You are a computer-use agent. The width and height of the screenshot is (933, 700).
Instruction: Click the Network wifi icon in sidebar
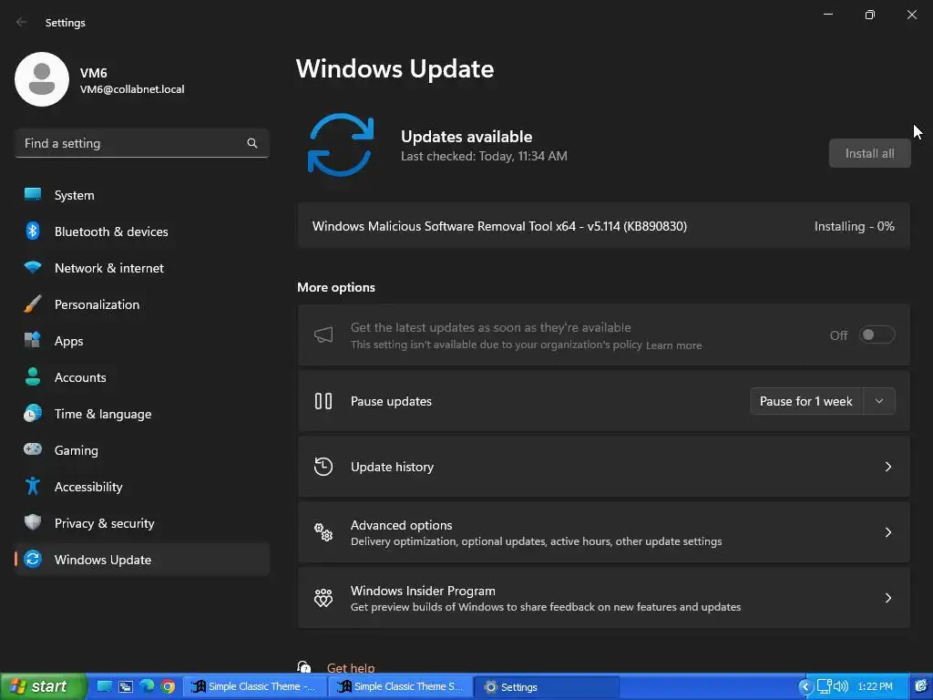point(32,267)
